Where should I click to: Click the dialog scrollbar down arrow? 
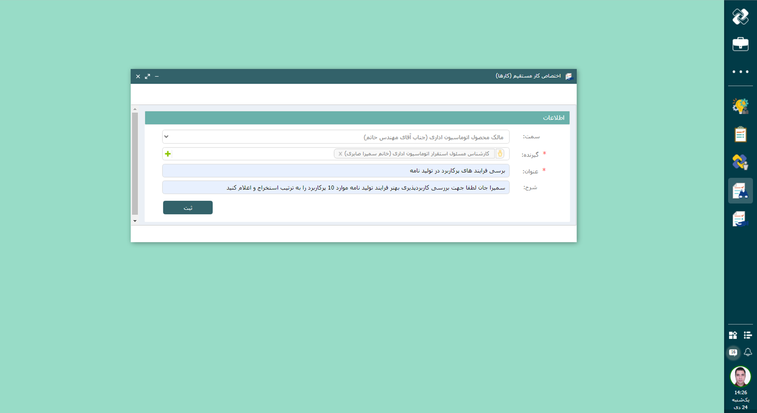pyautogui.click(x=135, y=221)
